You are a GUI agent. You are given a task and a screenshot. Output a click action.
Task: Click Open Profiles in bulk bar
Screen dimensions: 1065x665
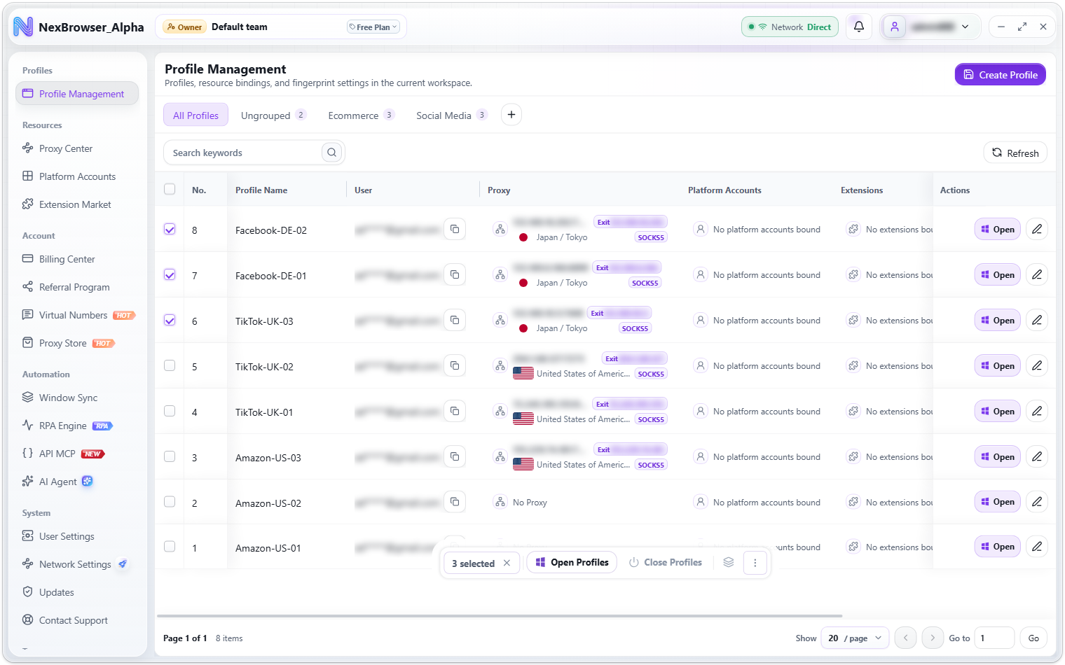click(x=572, y=562)
